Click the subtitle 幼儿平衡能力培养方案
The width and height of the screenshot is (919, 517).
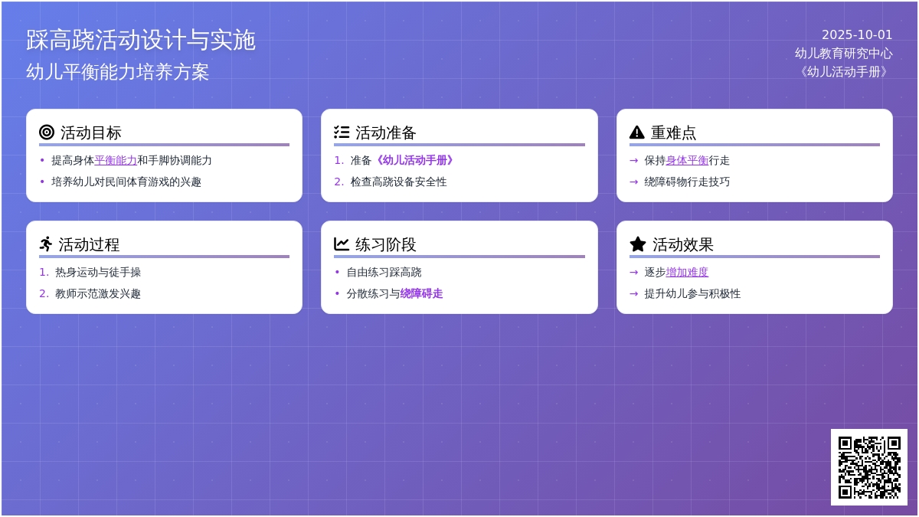tap(118, 72)
